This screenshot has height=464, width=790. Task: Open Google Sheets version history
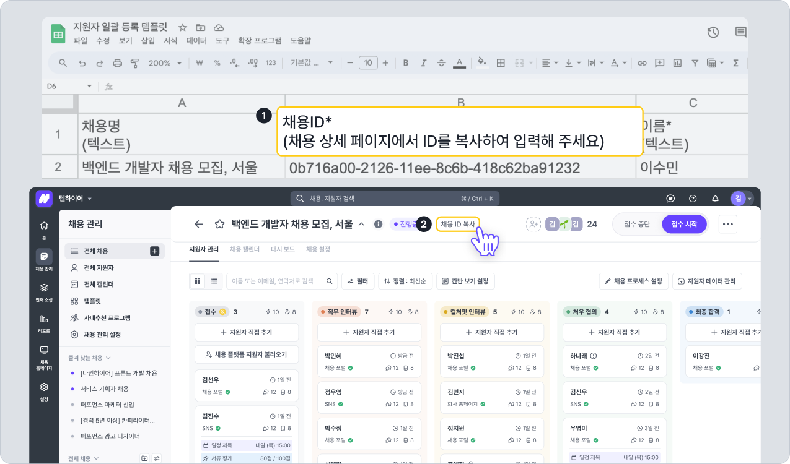tap(713, 32)
